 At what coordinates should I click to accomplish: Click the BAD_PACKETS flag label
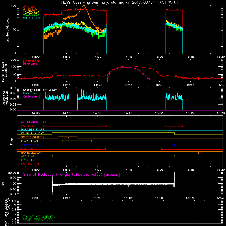tap(31, 164)
